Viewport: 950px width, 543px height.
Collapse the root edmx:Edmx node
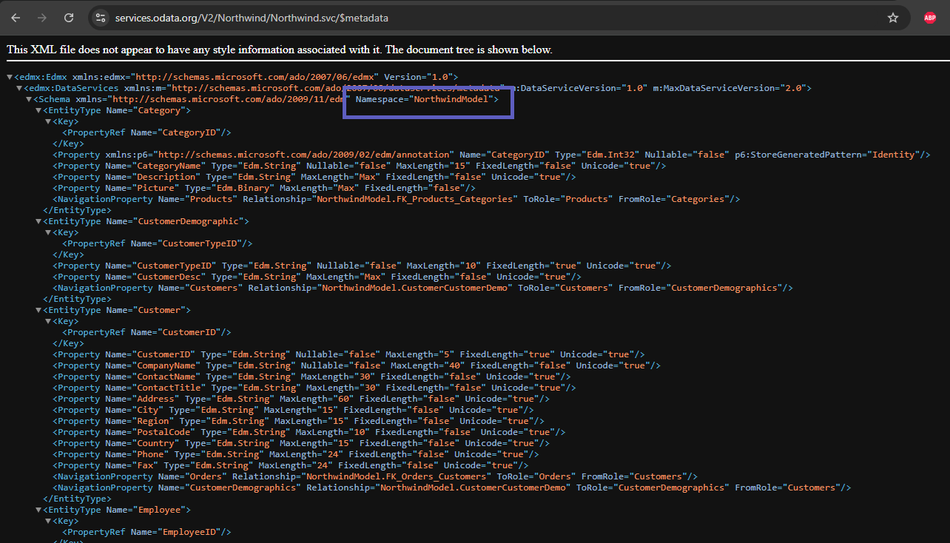[x=10, y=78]
